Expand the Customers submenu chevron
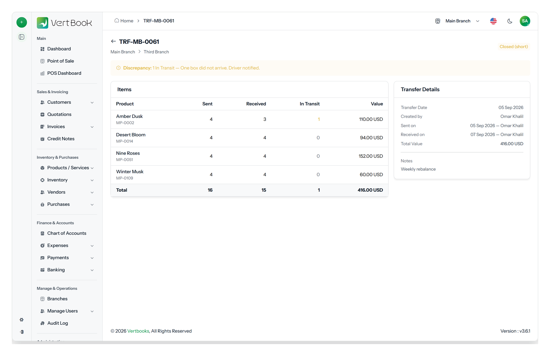Screen dimensions: 550x353 click(x=92, y=102)
